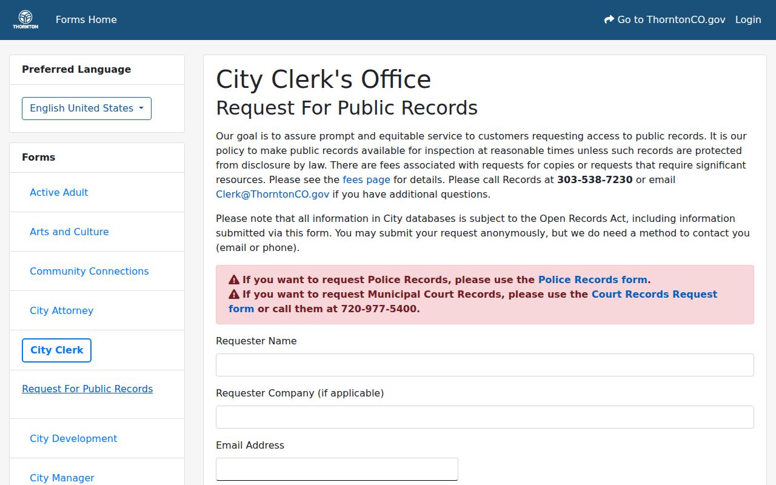Go to ThorntonCO.gov link

point(665,19)
